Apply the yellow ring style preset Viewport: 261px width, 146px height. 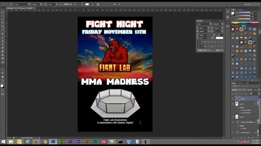click(254, 34)
